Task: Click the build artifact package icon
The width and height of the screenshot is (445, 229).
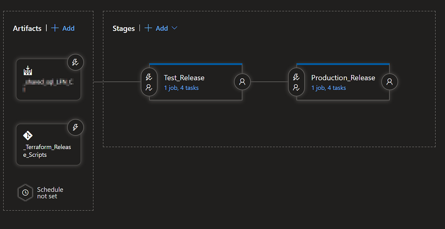Action: point(27,70)
